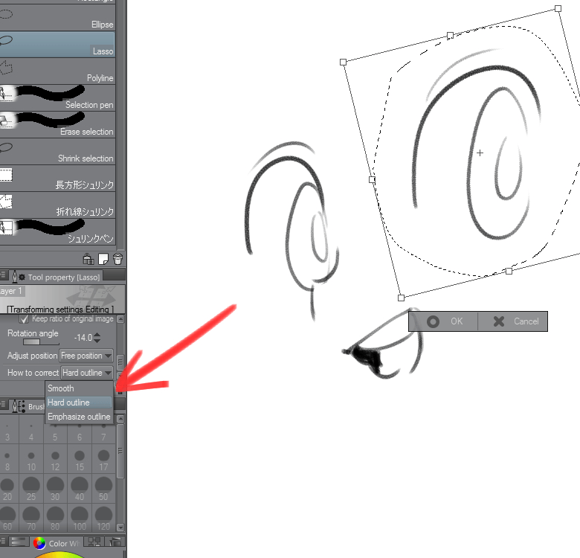Pick the Selection pen sub tool
The height and width of the screenshot is (558, 580).
[58, 98]
